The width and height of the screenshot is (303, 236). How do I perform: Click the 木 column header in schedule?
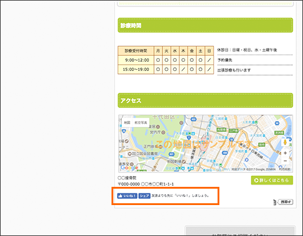tap(183, 51)
